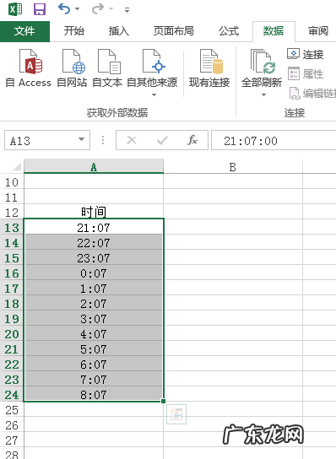Click the 时间 header cell
The width and height of the screenshot is (336, 459).
tap(94, 212)
